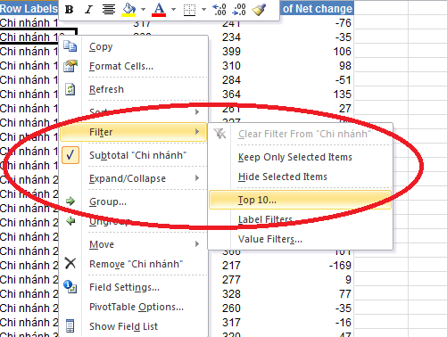Apply the red font color
The height and width of the screenshot is (337, 447).
pyautogui.click(x=159, y=10)
